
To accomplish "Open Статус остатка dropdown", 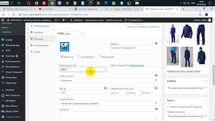I will click(x=109, y=80).
